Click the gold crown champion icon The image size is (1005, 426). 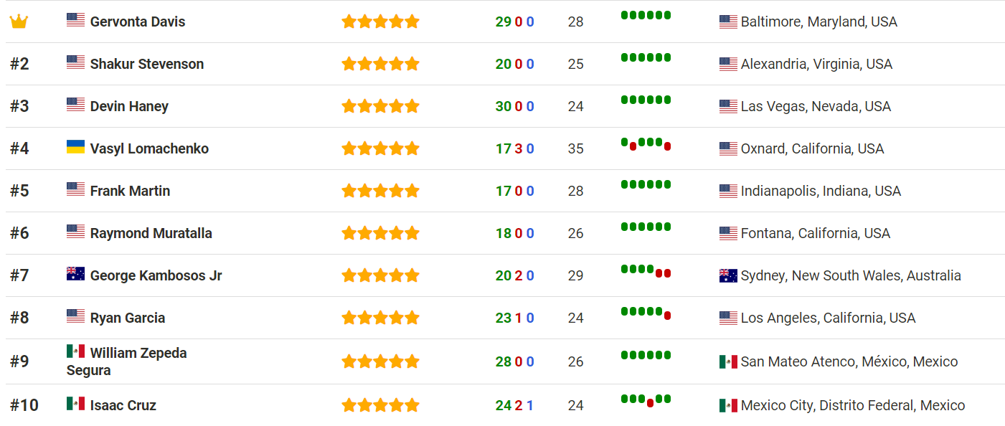[x=19, y=22]
